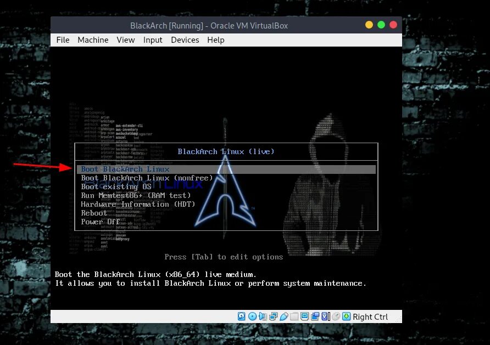This screenshot has width=490, height=345.
Task: Click the mouse integration status icon
Action: pos(336,316)
